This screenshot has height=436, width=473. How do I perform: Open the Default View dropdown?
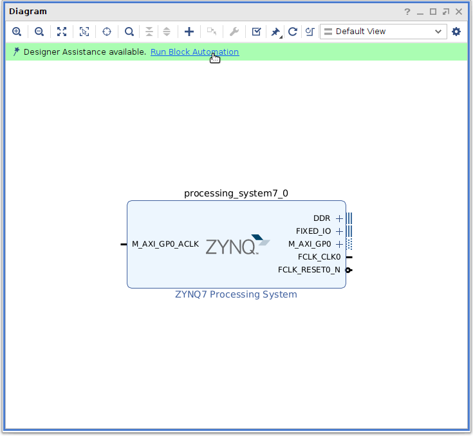coord(383,32)
